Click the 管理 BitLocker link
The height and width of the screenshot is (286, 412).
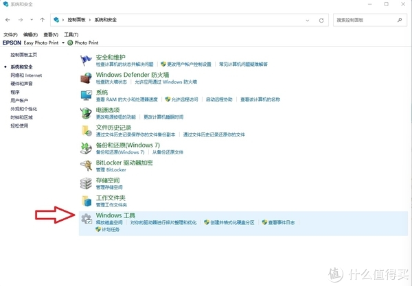(x=111, y=170)
